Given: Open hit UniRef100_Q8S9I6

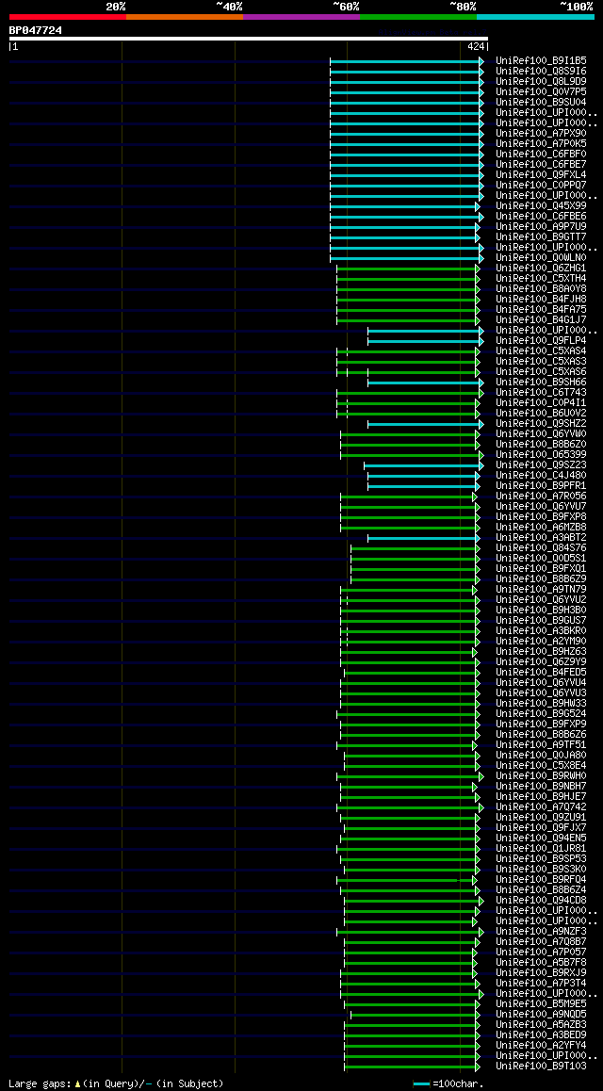Looking at the screenshot, I should click(x=541, y=71).
